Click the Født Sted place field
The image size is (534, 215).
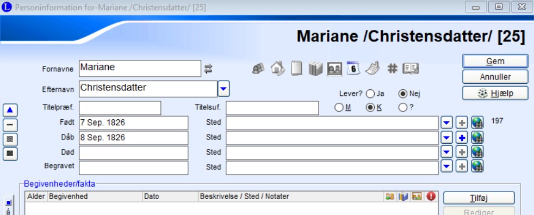click(x=332, y=123)
